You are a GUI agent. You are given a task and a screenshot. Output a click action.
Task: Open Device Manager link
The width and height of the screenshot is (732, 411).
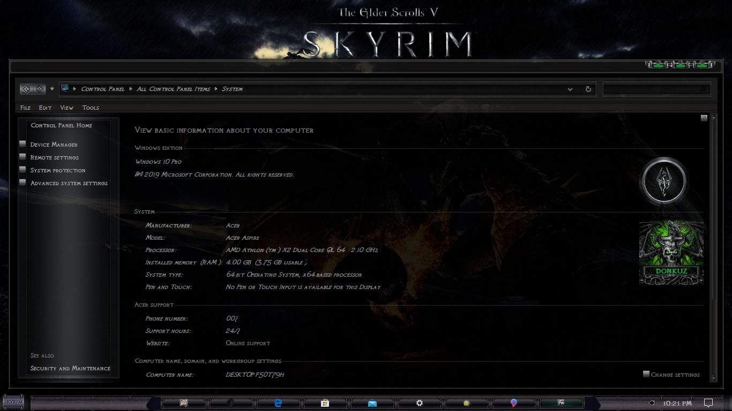[x=54, y=144]
